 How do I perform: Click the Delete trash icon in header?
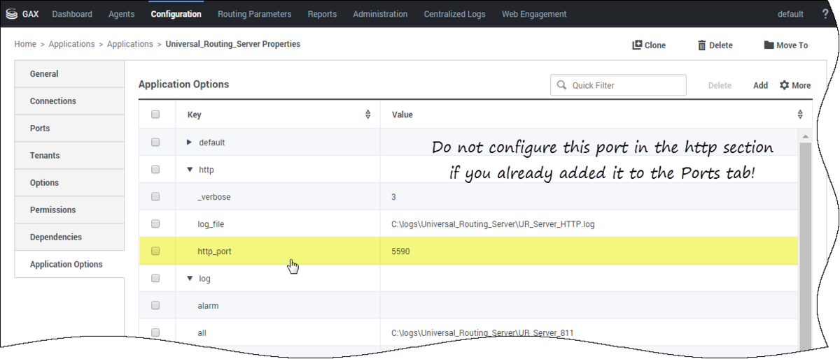715,45
